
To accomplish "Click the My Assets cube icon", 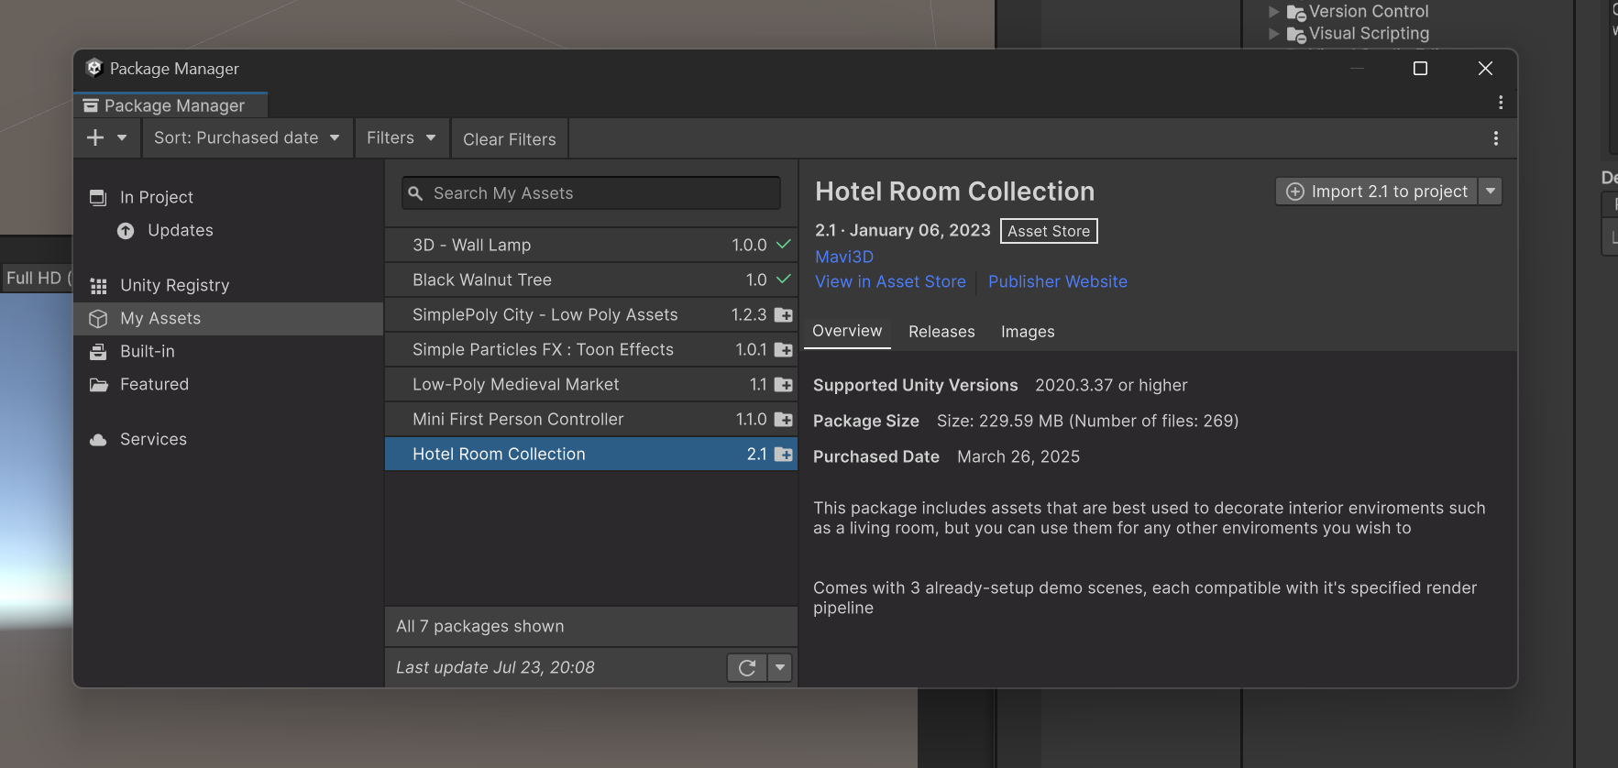I will [x=98, y=319].
